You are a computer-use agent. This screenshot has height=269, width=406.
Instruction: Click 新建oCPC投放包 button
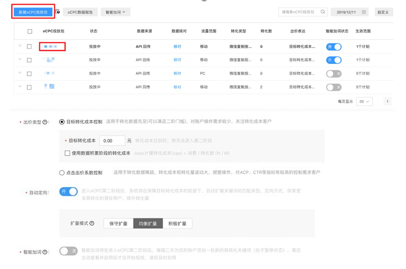tap(33, 12)
